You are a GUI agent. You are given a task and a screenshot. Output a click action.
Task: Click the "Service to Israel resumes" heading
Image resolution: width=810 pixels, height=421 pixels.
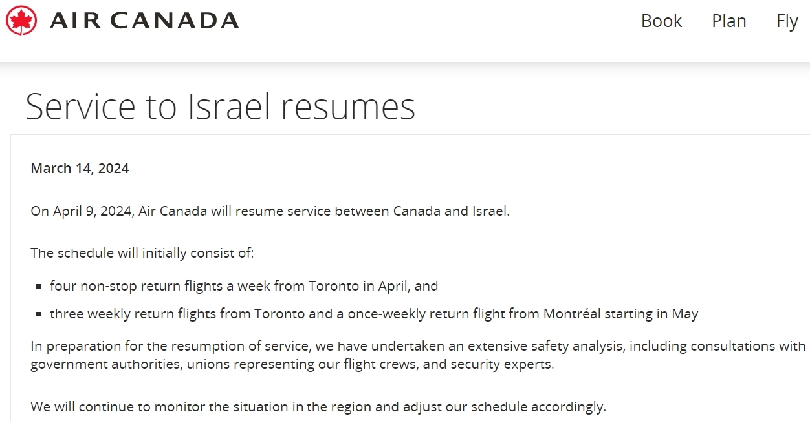click(x=220, y=107)
